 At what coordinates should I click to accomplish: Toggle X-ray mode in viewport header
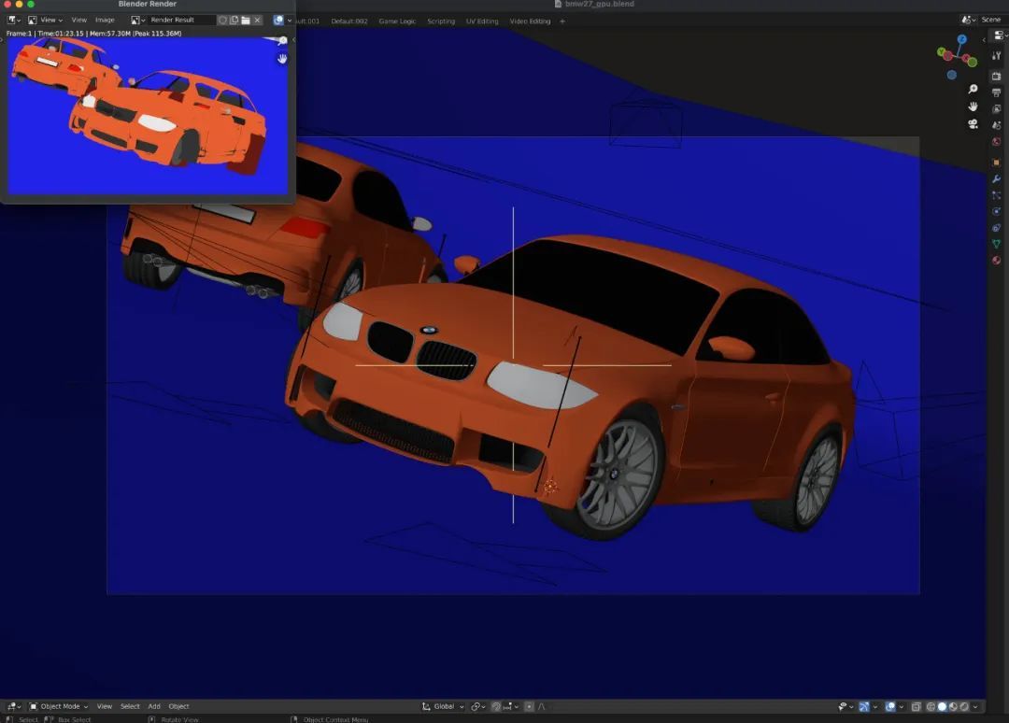pyautogui.click(x=917, y=707)
